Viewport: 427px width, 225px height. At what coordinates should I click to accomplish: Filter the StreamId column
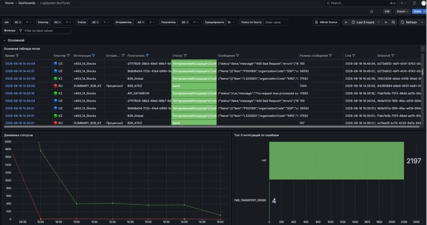(393, 56)
